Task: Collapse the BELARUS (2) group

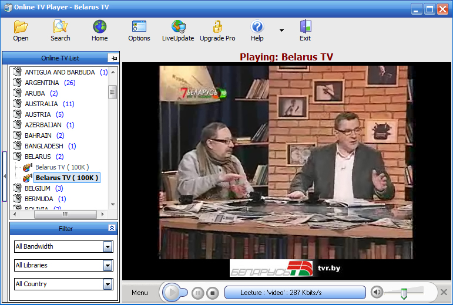Action: (x=44, y=157)
